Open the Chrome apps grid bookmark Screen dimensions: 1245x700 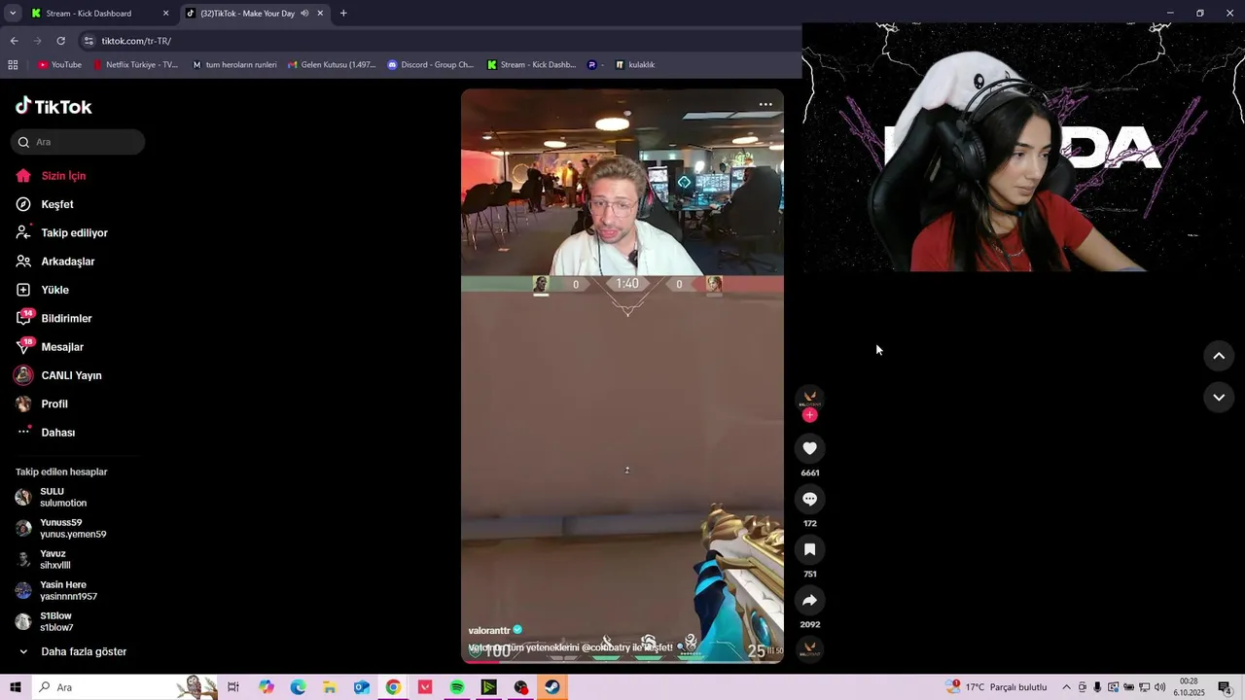[x=13, y=65]
